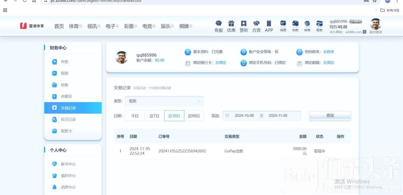Click the 金额 column header
Viewport: 403px width, 195px height.
click(303, 136)
